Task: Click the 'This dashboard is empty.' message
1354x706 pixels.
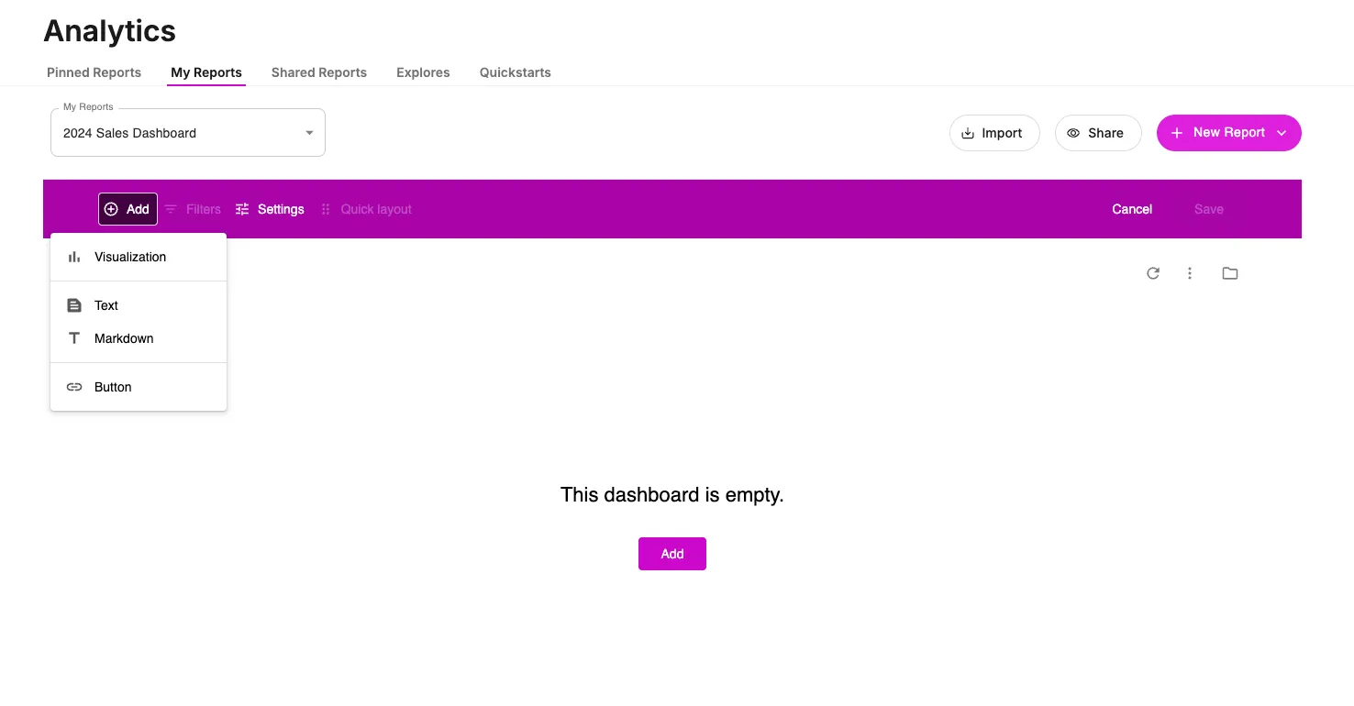Action: pos(672,495)
